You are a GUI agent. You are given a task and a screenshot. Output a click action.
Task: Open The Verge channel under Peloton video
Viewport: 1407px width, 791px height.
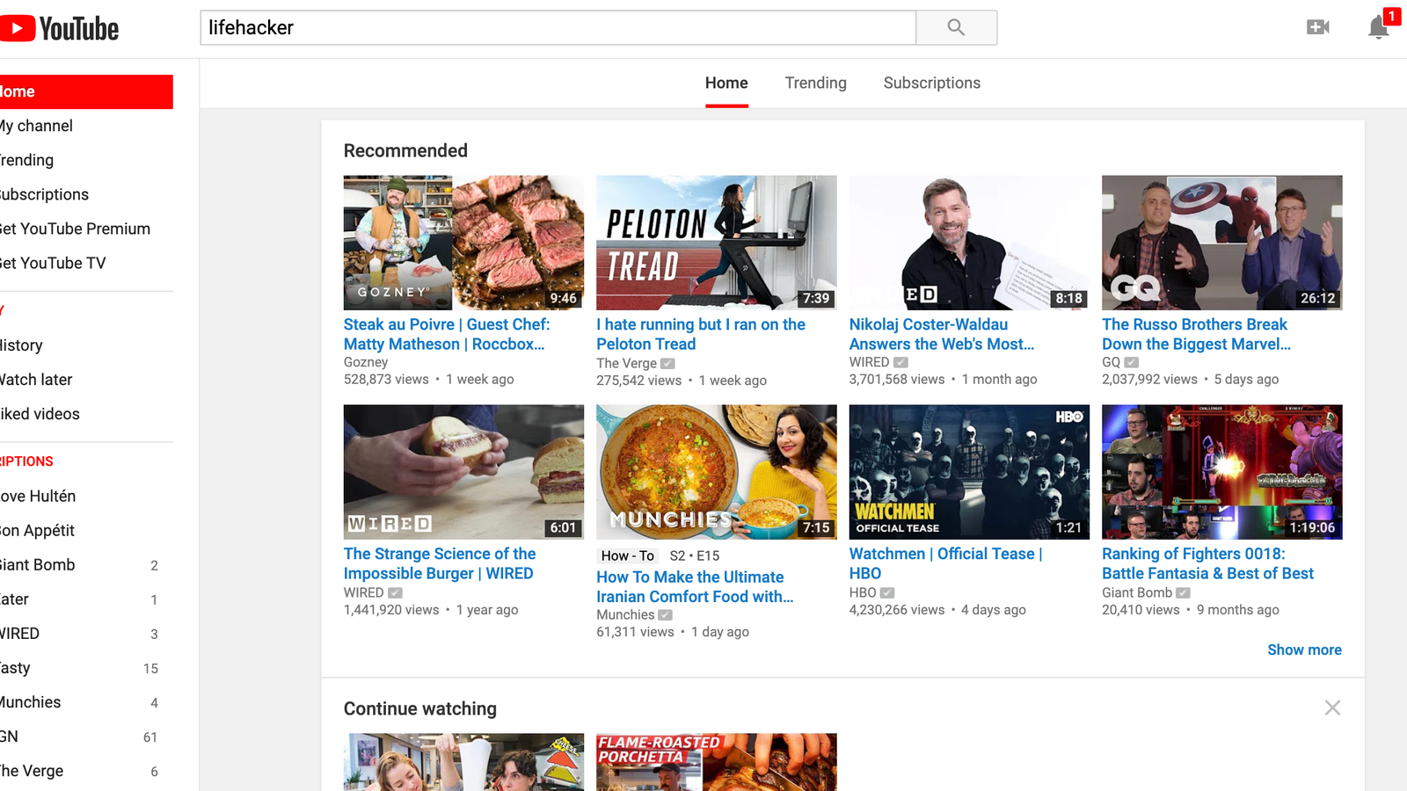(627, 363)
